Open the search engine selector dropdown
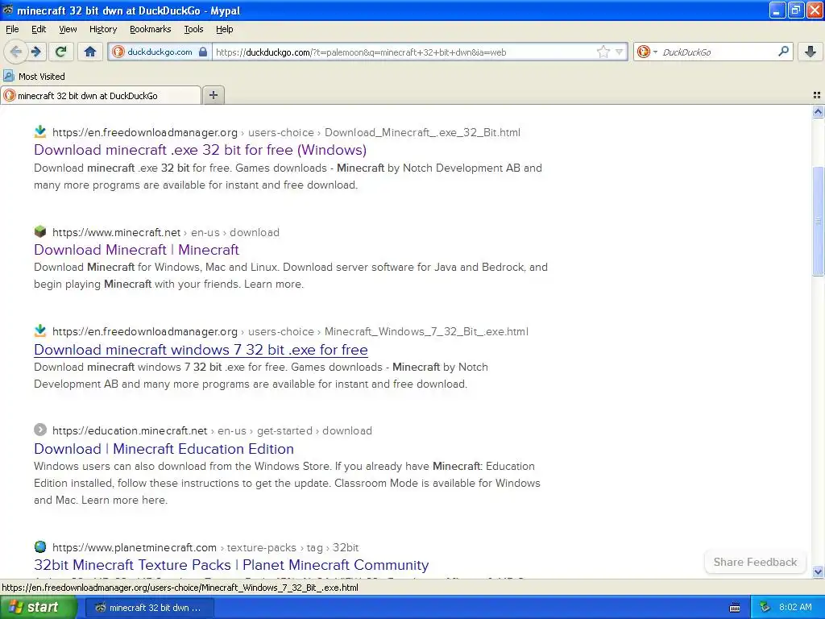Viewport: 825px width, 619px height. click(x=647, y=52)
